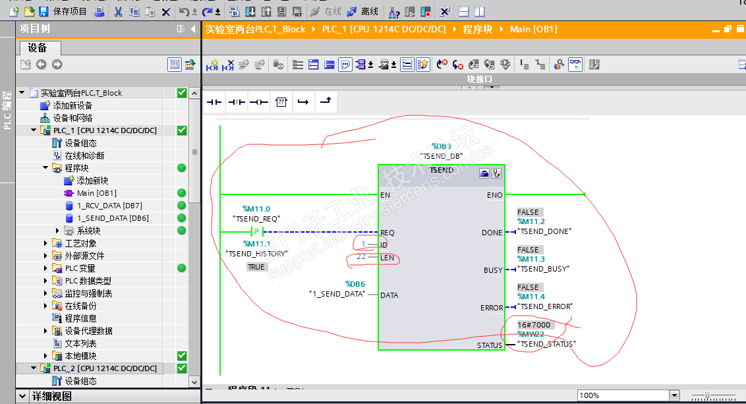The image size is (746, 404).
Task: Open the zoom percentage dropdown
Action: [x=674, y=395]
